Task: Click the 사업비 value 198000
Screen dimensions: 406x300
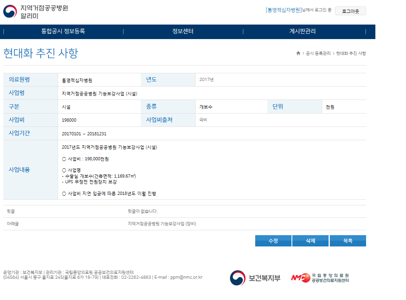Action: coord(69,120)
